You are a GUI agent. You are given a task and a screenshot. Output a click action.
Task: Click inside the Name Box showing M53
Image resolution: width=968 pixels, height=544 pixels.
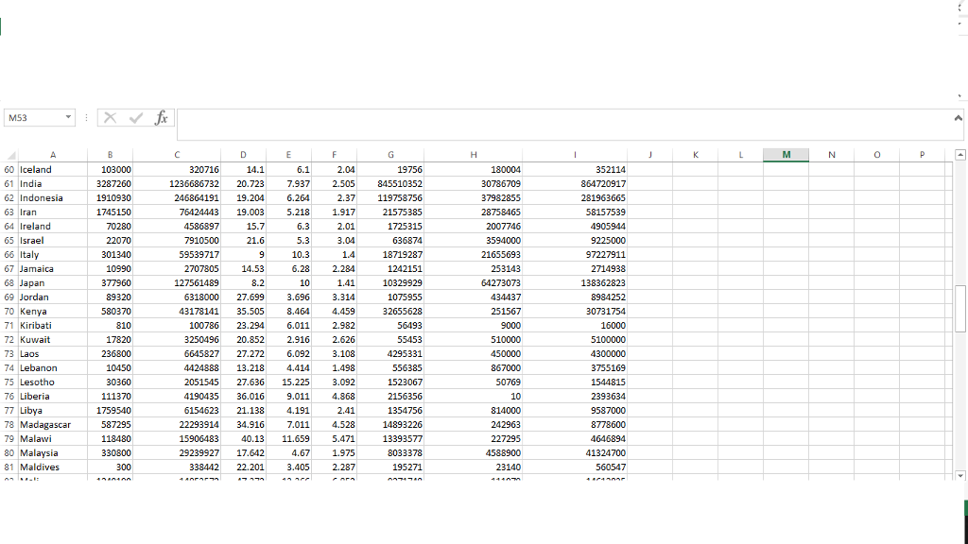pyautogui.click(x=33, y=117)
